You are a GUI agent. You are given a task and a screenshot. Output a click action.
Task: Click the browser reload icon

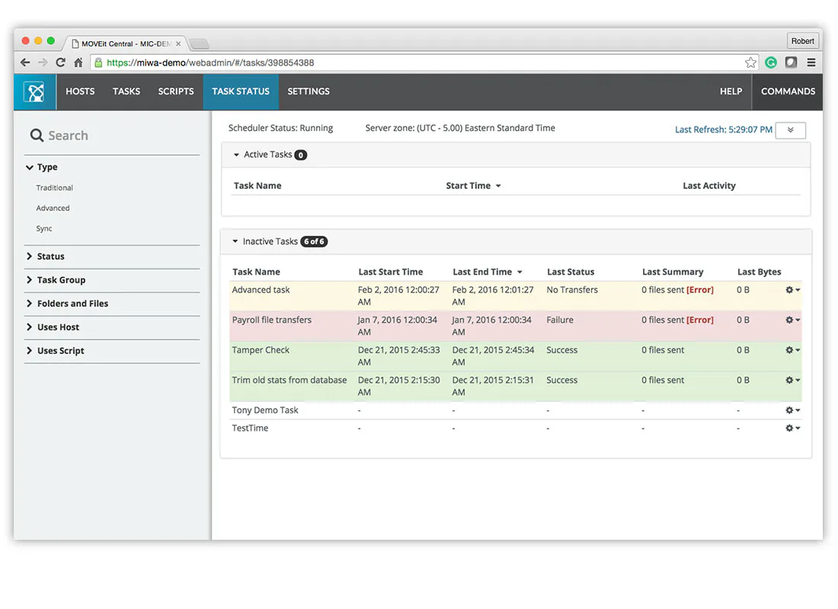coord(60,62)
